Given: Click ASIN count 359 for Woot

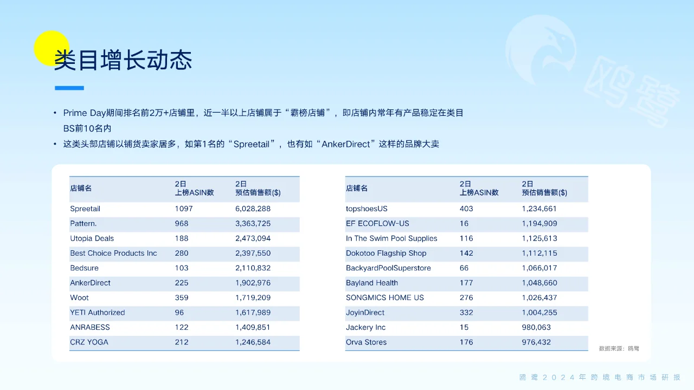Looking at the screenshot, I should [182, 297].
